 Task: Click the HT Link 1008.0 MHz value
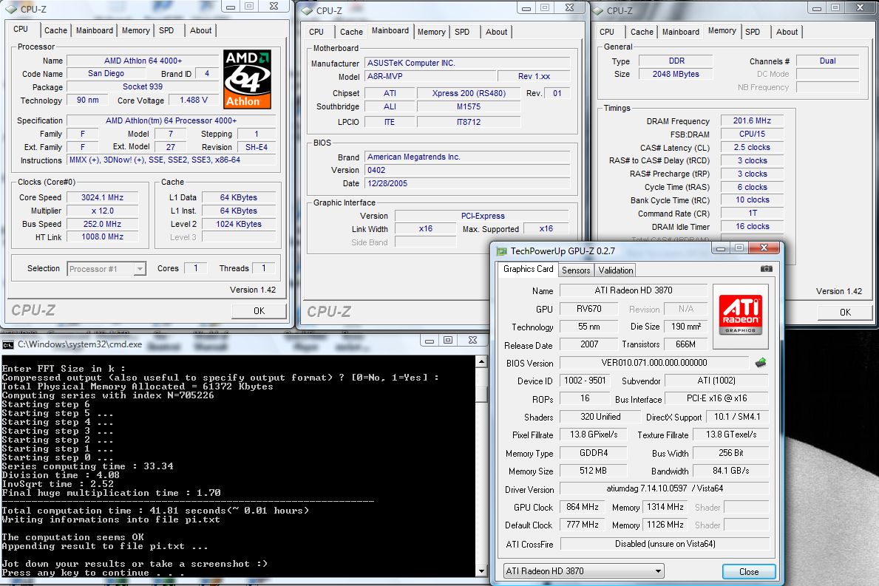tap(102, 237)
